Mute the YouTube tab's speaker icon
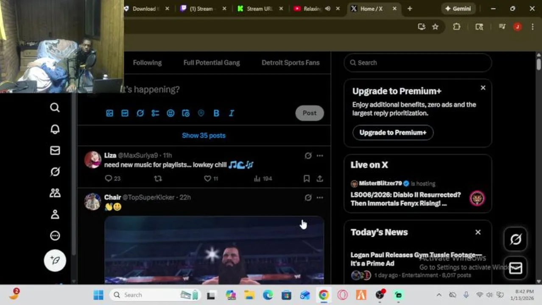Viewport: 542px width, 305px height. (x=327, y=8)
